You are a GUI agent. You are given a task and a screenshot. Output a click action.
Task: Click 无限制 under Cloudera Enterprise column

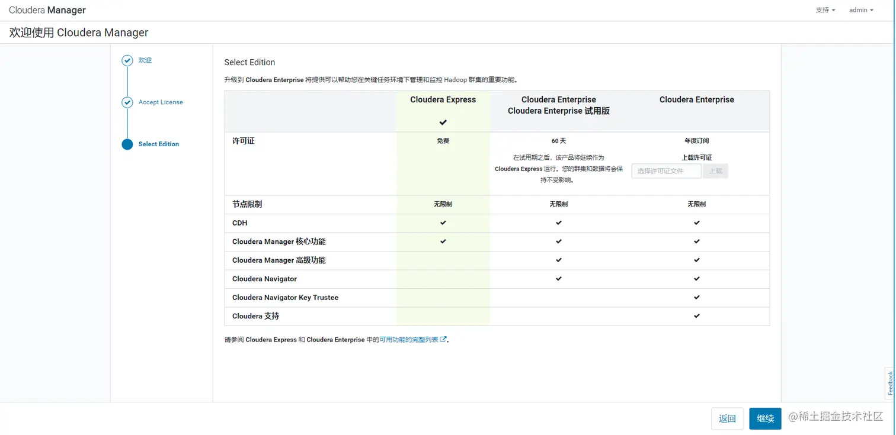coord(697,204)
